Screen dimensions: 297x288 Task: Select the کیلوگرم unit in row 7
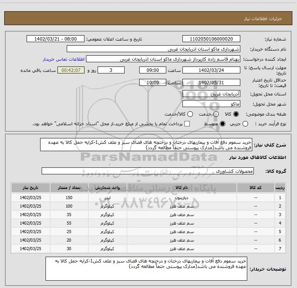click(107, 249)
